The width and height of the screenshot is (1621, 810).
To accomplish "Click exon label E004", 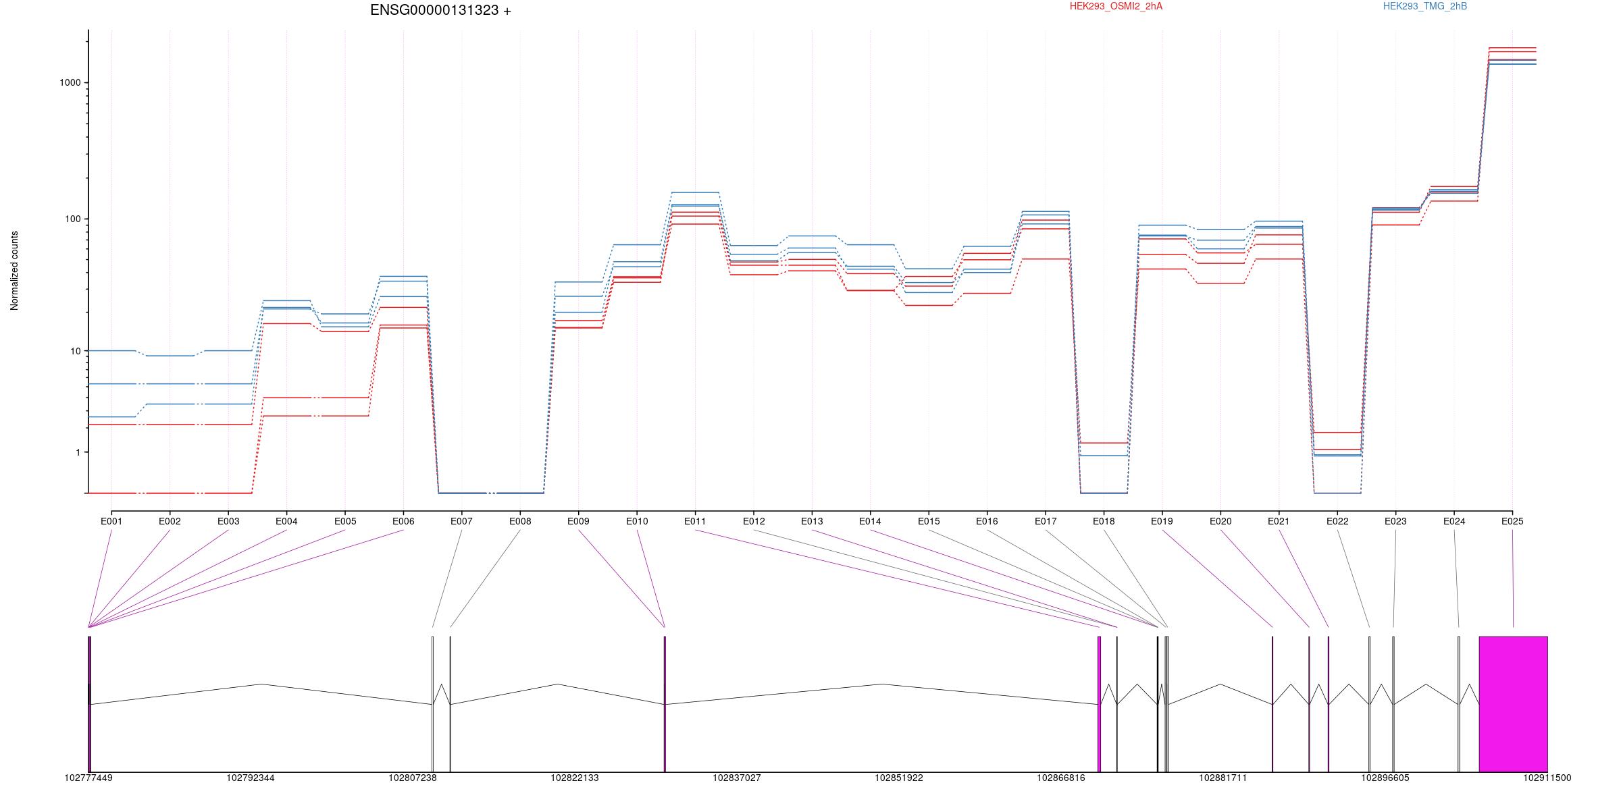I will pos(286,521).
